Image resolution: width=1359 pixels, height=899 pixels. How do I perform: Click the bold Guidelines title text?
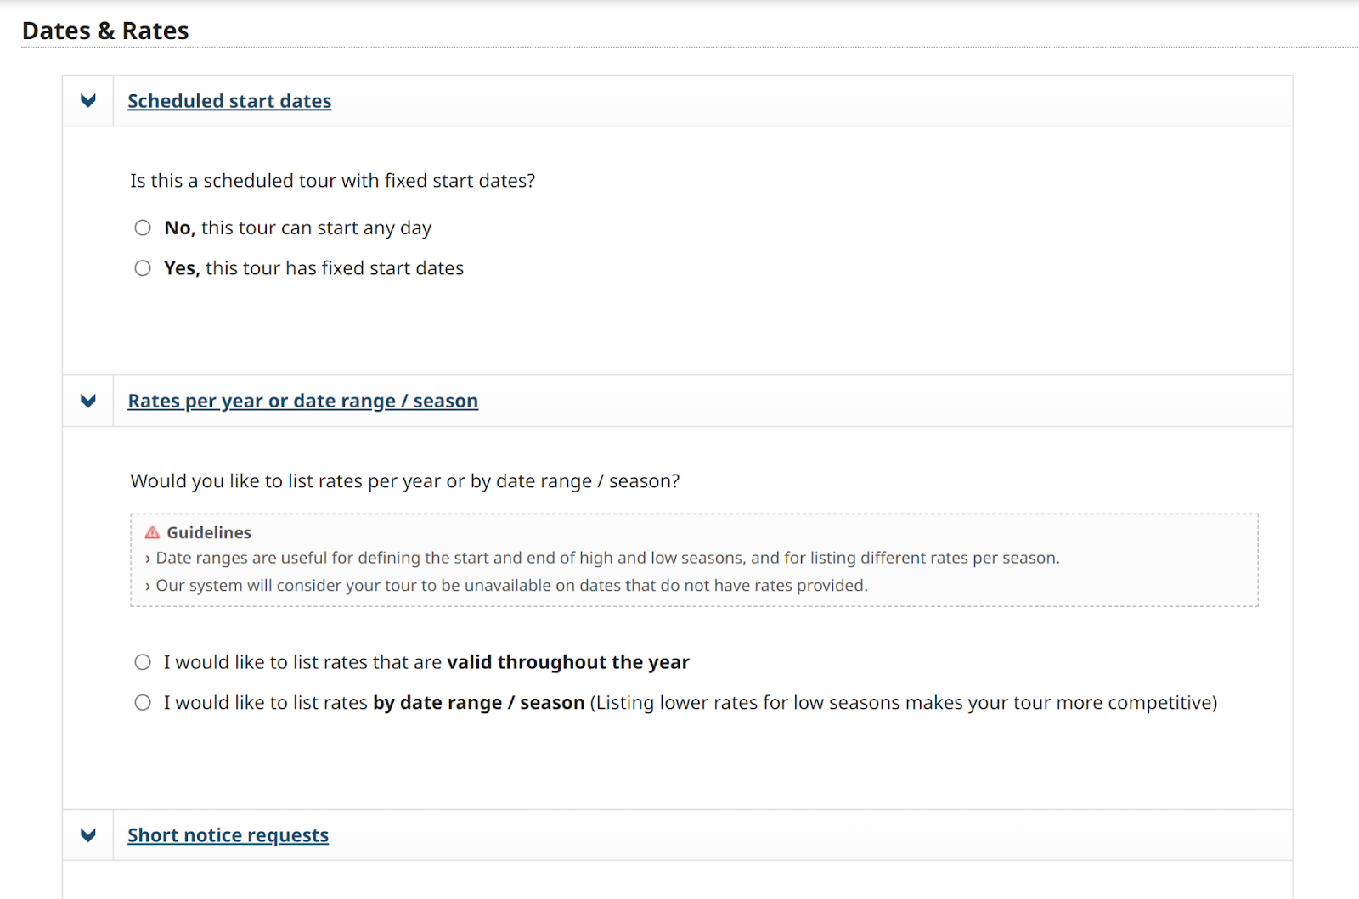[209, 532]
